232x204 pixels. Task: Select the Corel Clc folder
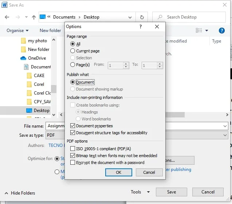coord(39,93)
